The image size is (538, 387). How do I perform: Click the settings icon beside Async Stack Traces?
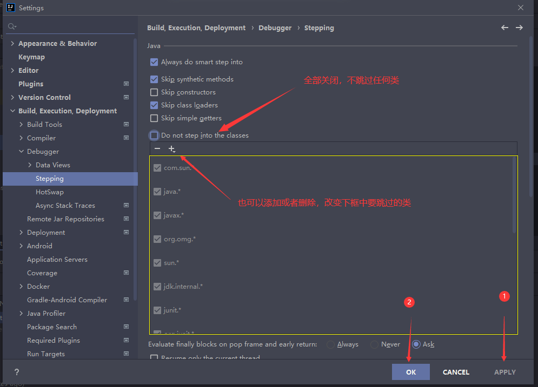tap(126, 205)
